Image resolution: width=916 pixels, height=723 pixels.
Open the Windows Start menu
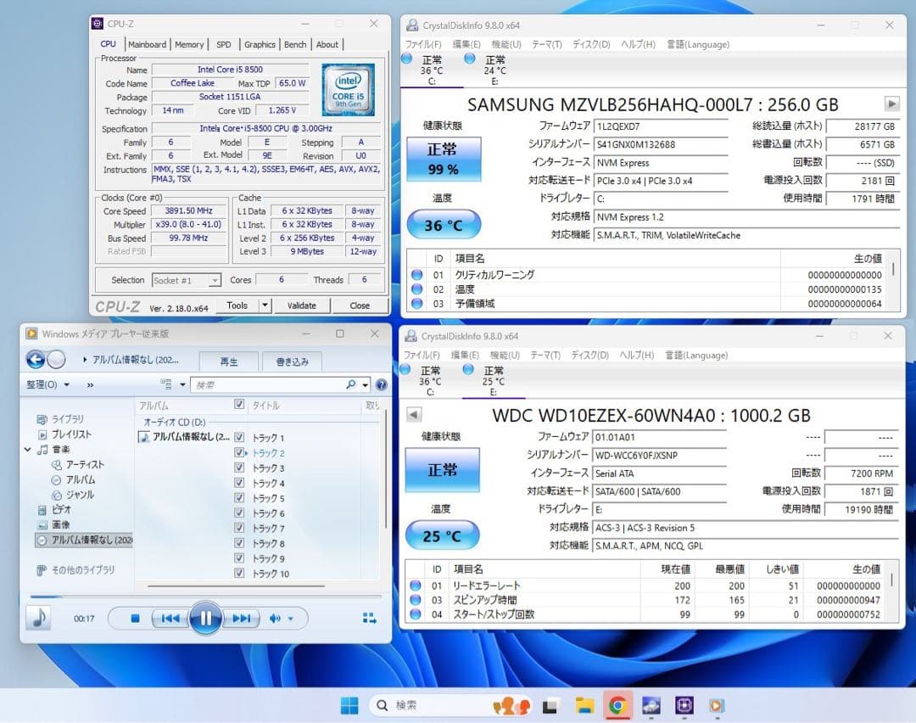point(349,705)
